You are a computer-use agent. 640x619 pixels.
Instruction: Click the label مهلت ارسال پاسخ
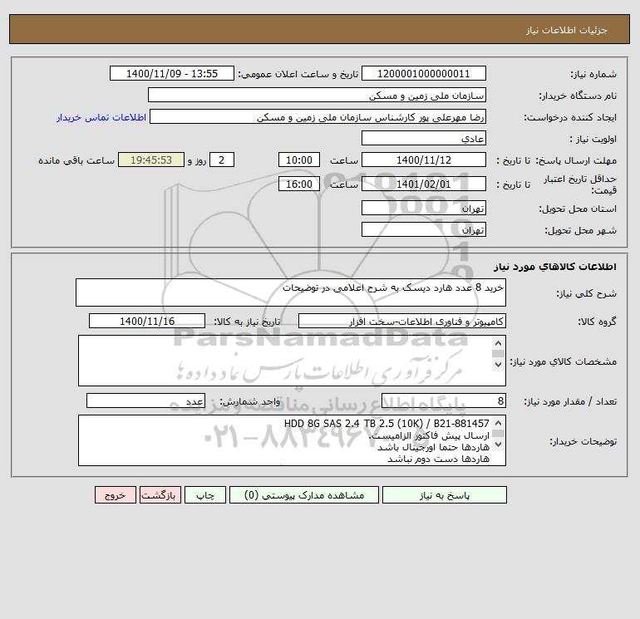576,160
